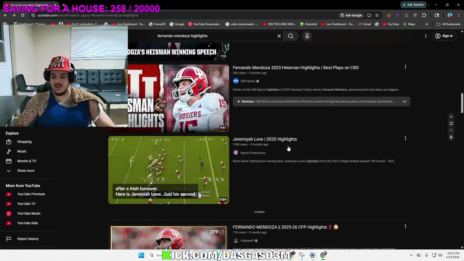Open YouTube Kids in the sidebar
This screenshot has width=464, height=261.
(28, 223)
